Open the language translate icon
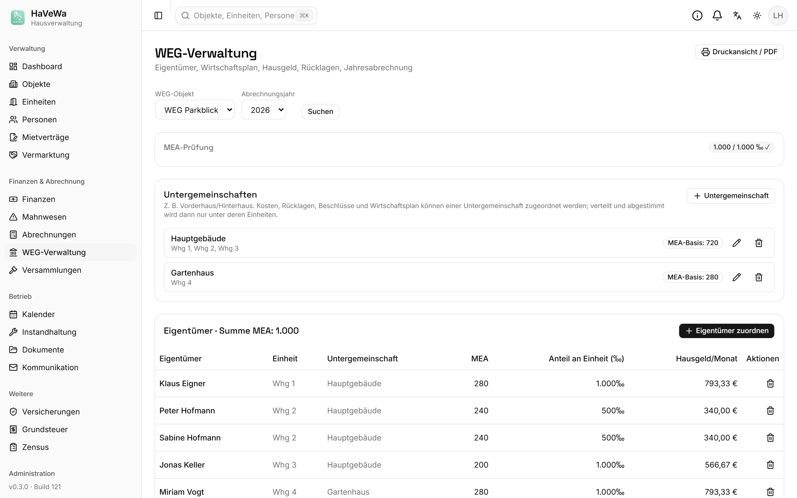The height and width of the screenshot is (498, 797). pos(737,15)
